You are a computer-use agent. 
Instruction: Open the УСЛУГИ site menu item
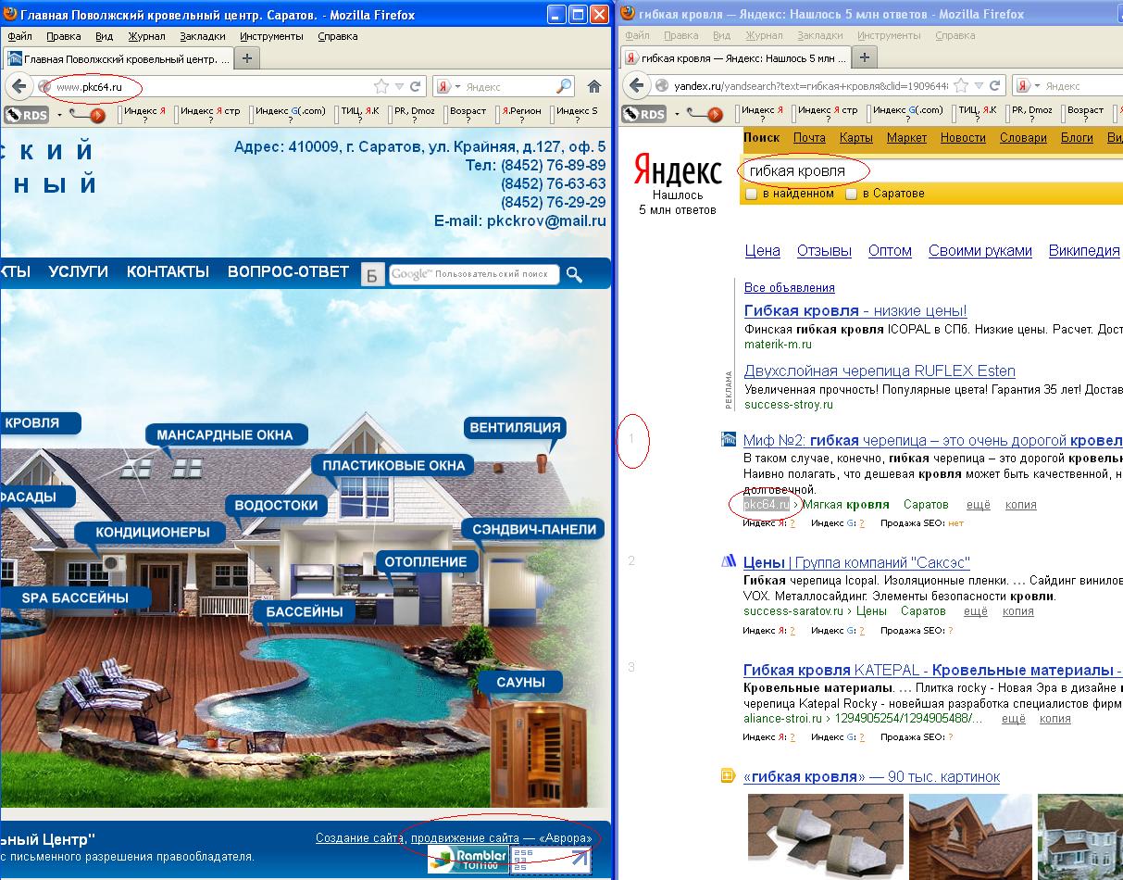(78, 271)
